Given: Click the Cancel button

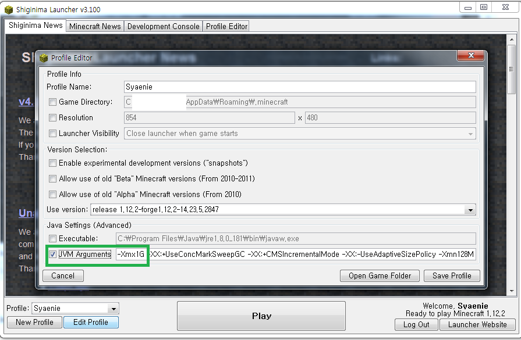Looking at the screenshot, I should [x=63, y=275].
